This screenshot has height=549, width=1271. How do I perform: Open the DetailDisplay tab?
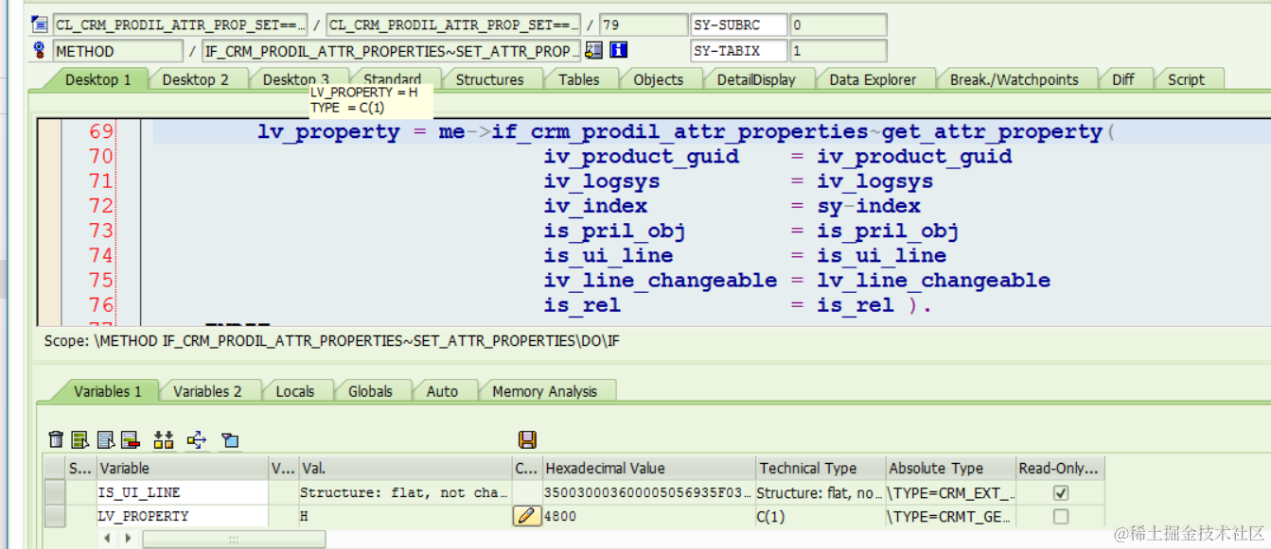point(756,79)
